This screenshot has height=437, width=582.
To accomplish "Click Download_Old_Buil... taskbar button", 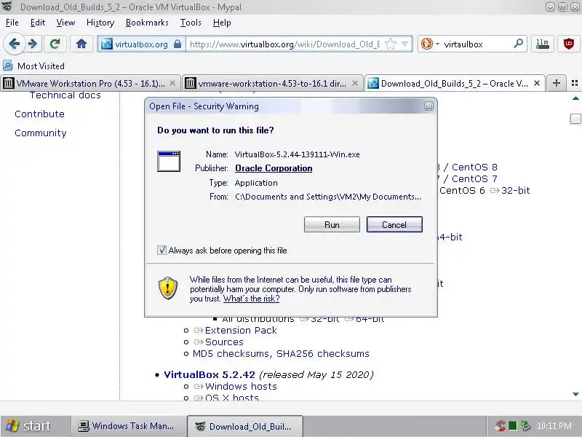I will (245, 426).
